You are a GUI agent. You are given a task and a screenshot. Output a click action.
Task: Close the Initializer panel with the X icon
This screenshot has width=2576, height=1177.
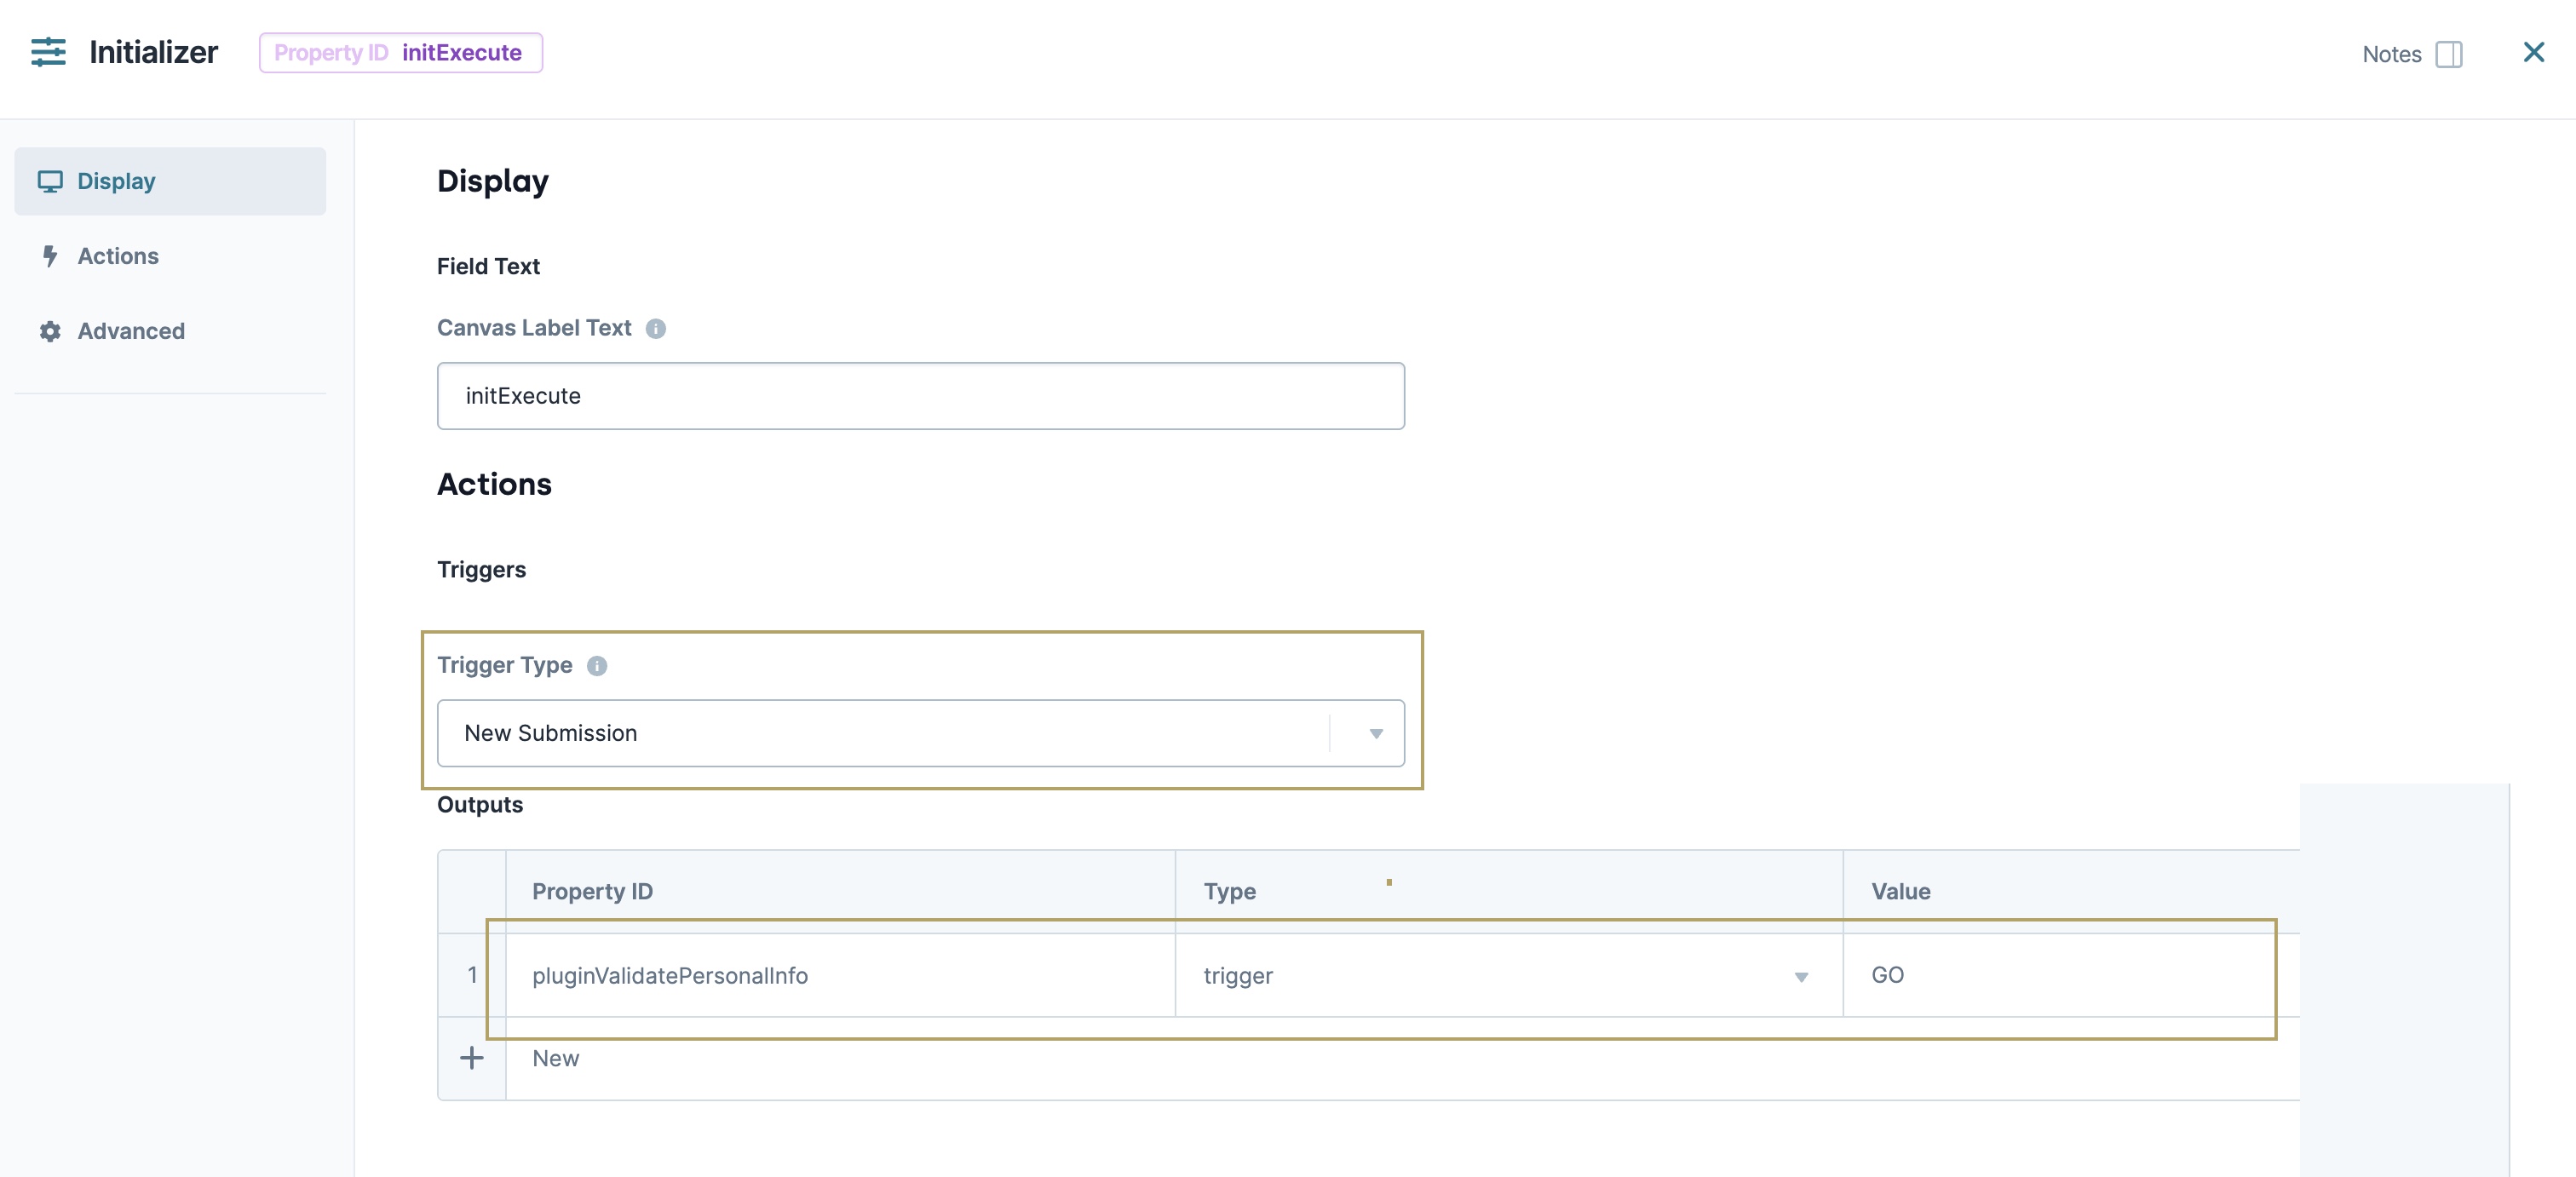point(2534,52)
